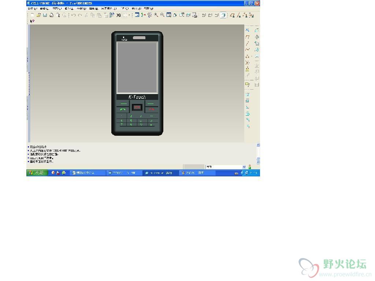Click the Regenerate model icon
This screenshot has height=281, width=375.
pyautogui.click(x=112, y=15)
